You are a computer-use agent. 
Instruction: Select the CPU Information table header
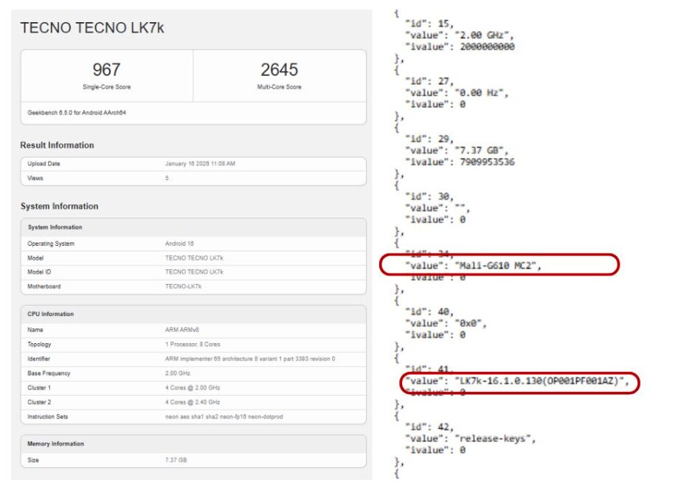coord(52,314)
